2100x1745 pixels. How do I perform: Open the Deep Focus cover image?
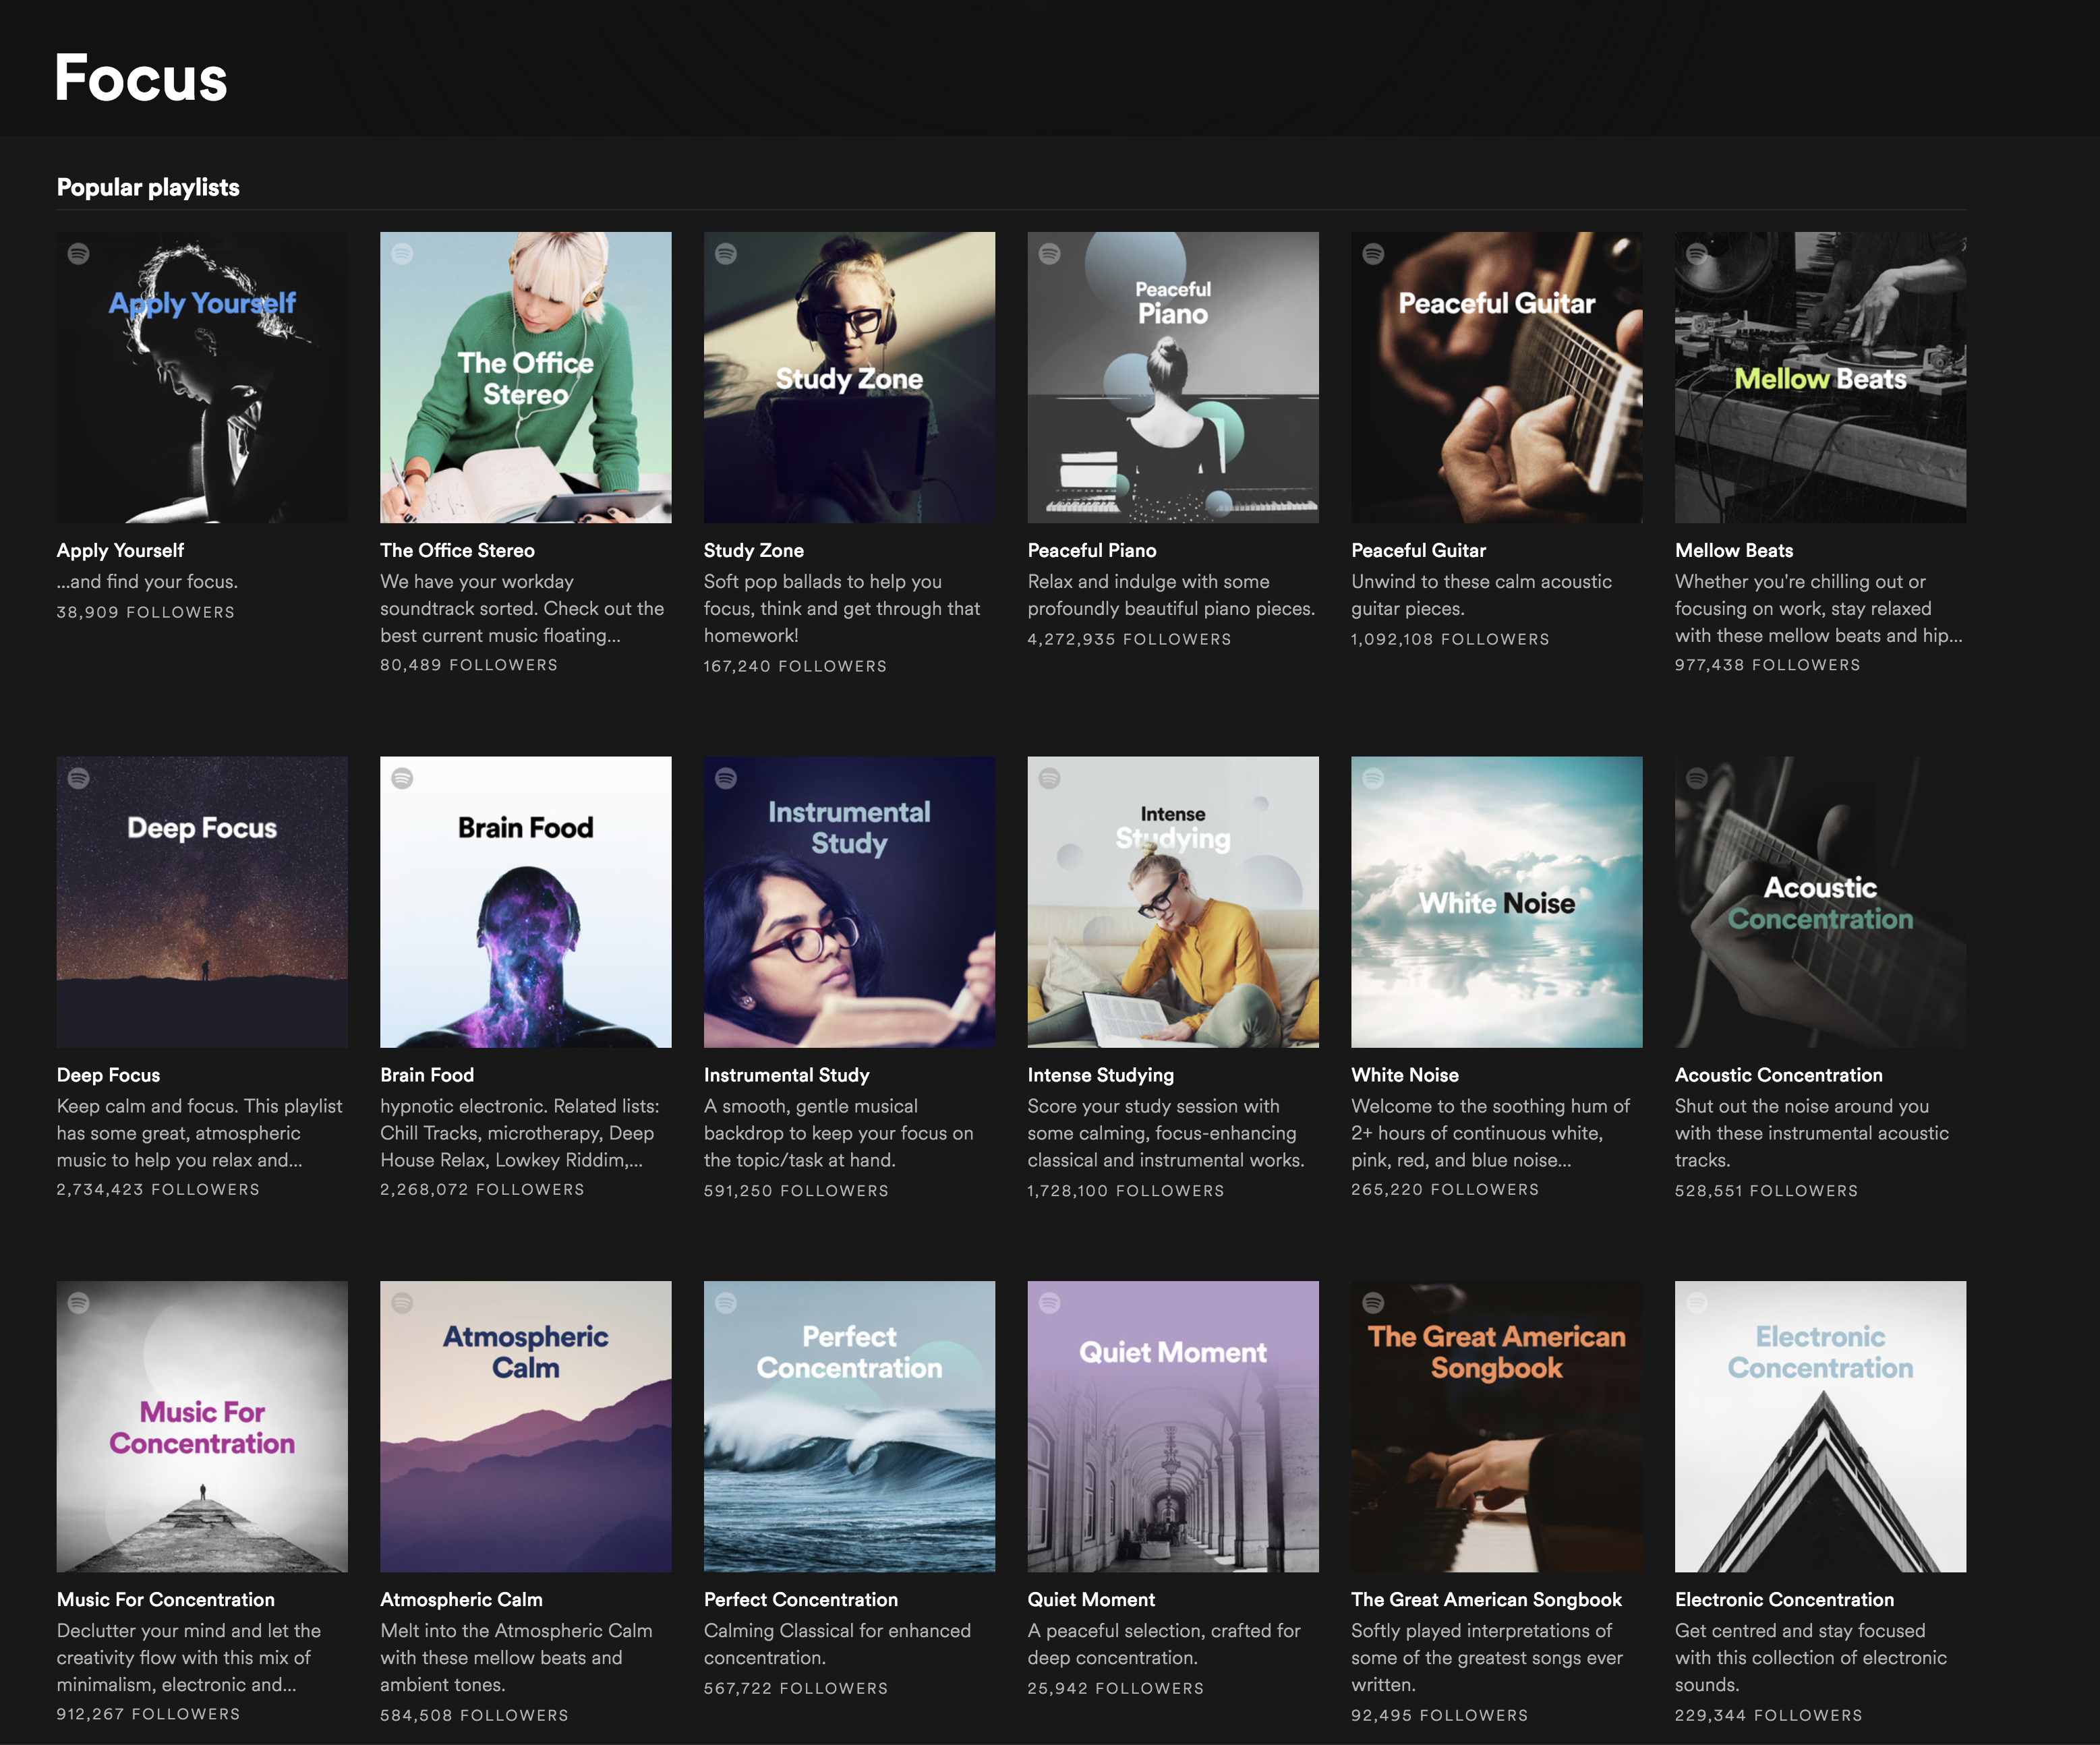[x=202, y=902]
